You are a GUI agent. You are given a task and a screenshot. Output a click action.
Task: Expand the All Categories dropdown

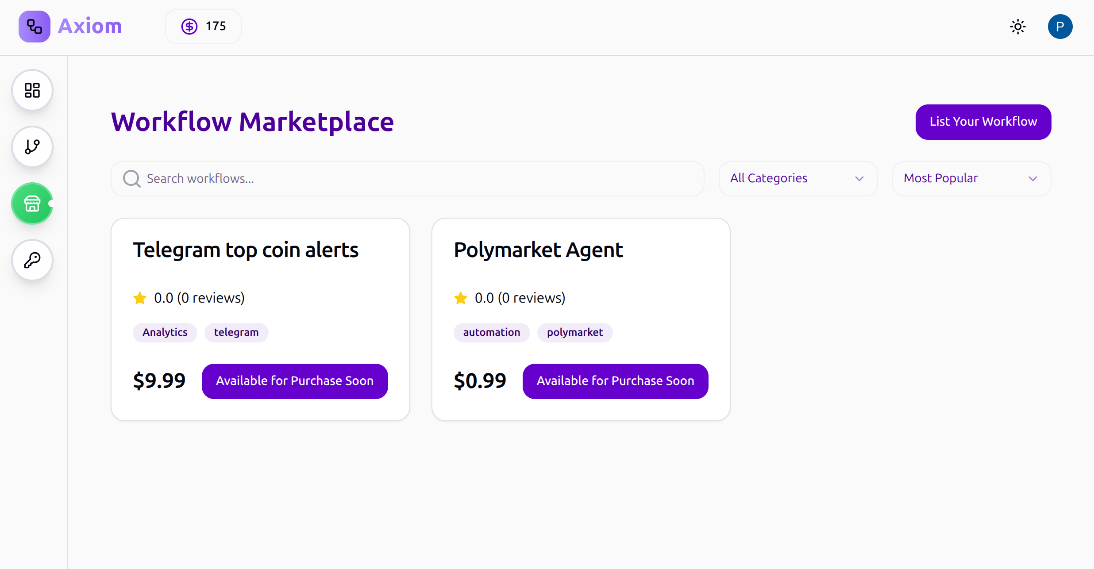[x=797, y=179]
